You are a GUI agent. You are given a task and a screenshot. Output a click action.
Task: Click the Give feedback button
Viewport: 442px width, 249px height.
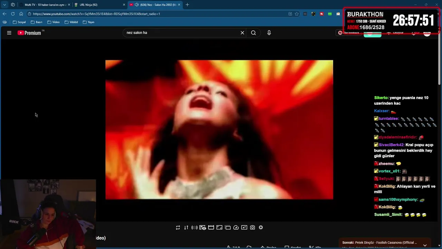[x=349, y=33]
